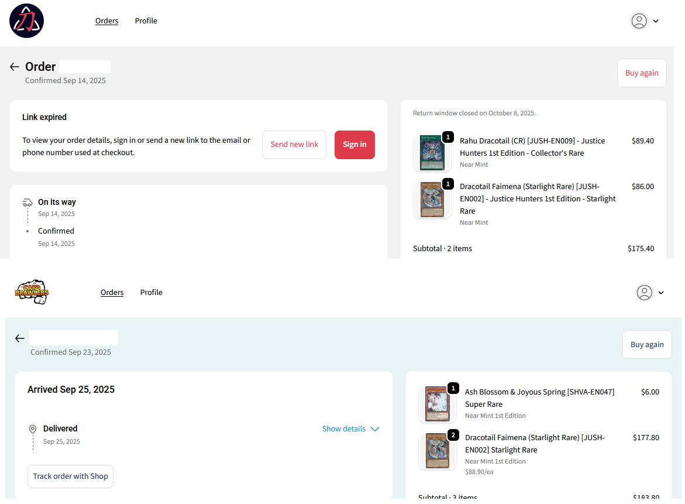Click Delivered status label
This screenshot has width=685, height=504.
(60, 429)
